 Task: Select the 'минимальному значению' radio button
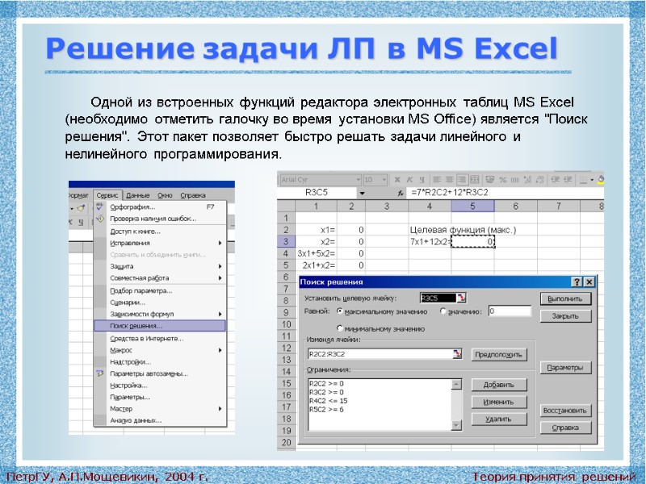(340, 328)
